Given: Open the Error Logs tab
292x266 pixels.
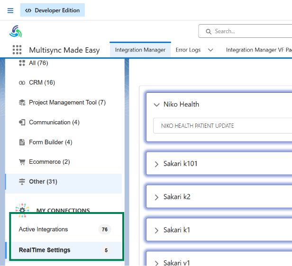Looking at the screenshot, I should coord(188,50).
